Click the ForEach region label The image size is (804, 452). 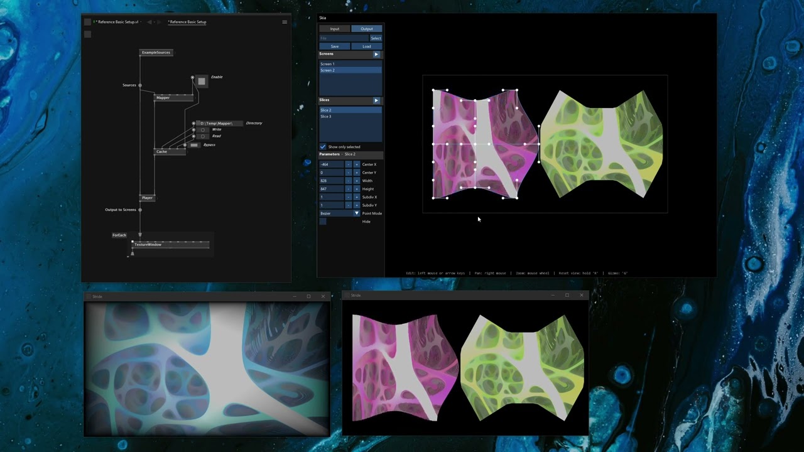(x=119, y=235)
